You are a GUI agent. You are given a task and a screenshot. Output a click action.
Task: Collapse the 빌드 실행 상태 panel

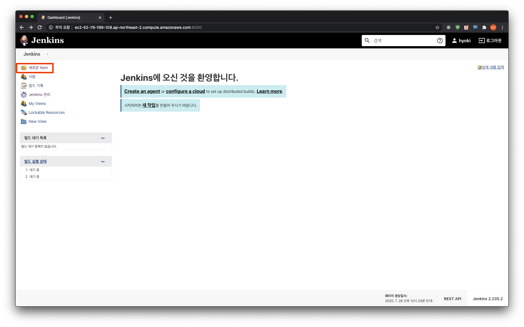tap(103, 162)
